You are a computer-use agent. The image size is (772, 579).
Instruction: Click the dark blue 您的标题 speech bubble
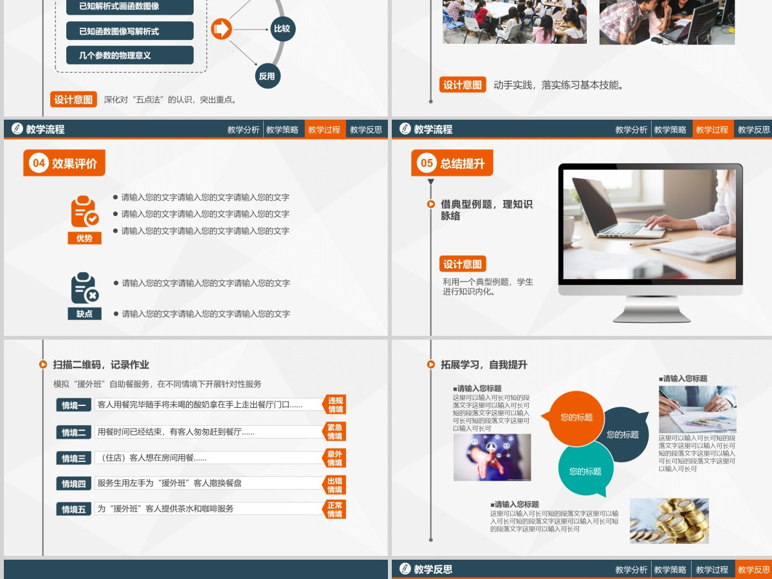623,434
